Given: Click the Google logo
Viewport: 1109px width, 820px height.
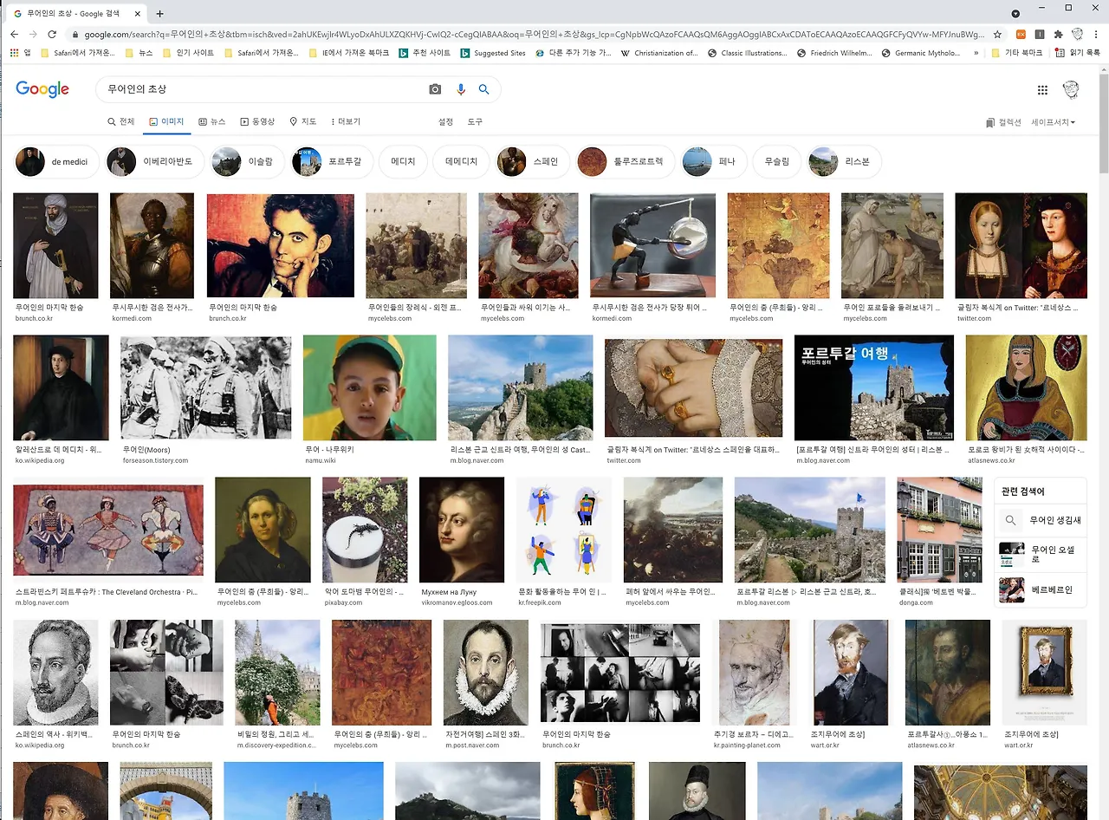Looking at the screenshot, I should pos(42,89).
